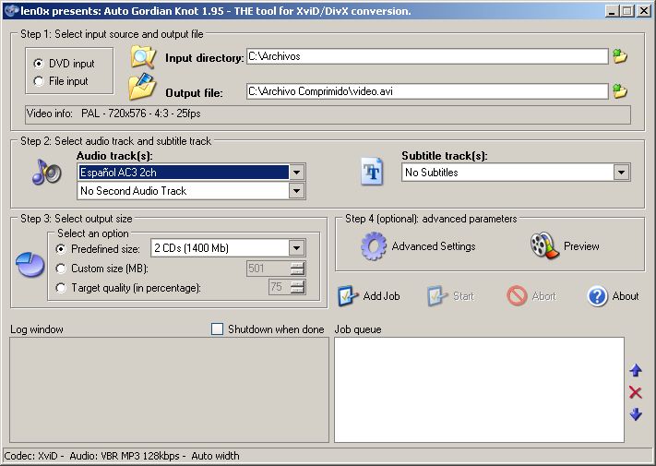The image size is (656, 466).
Task: Move job down with the blue down arrow
Action: [636, 414]
